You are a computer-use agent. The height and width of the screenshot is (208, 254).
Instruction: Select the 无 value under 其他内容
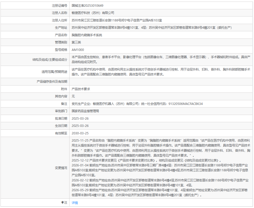[x=73, y=96]
